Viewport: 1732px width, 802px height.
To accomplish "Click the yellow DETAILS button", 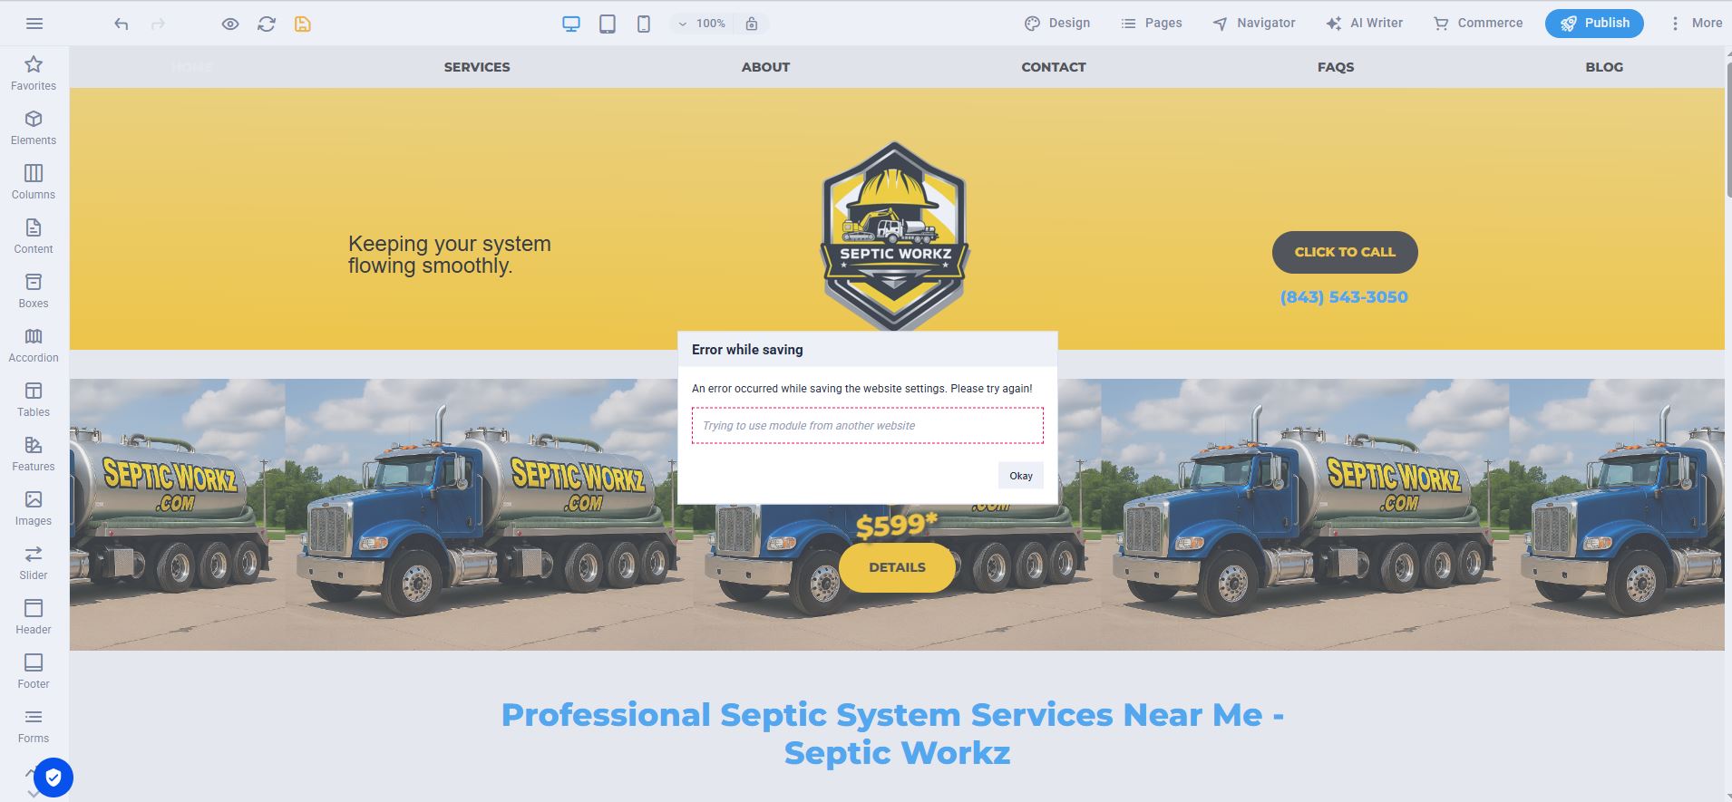I will 897,567.
